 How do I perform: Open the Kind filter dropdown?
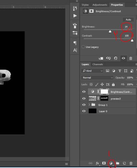pos(92,71)
